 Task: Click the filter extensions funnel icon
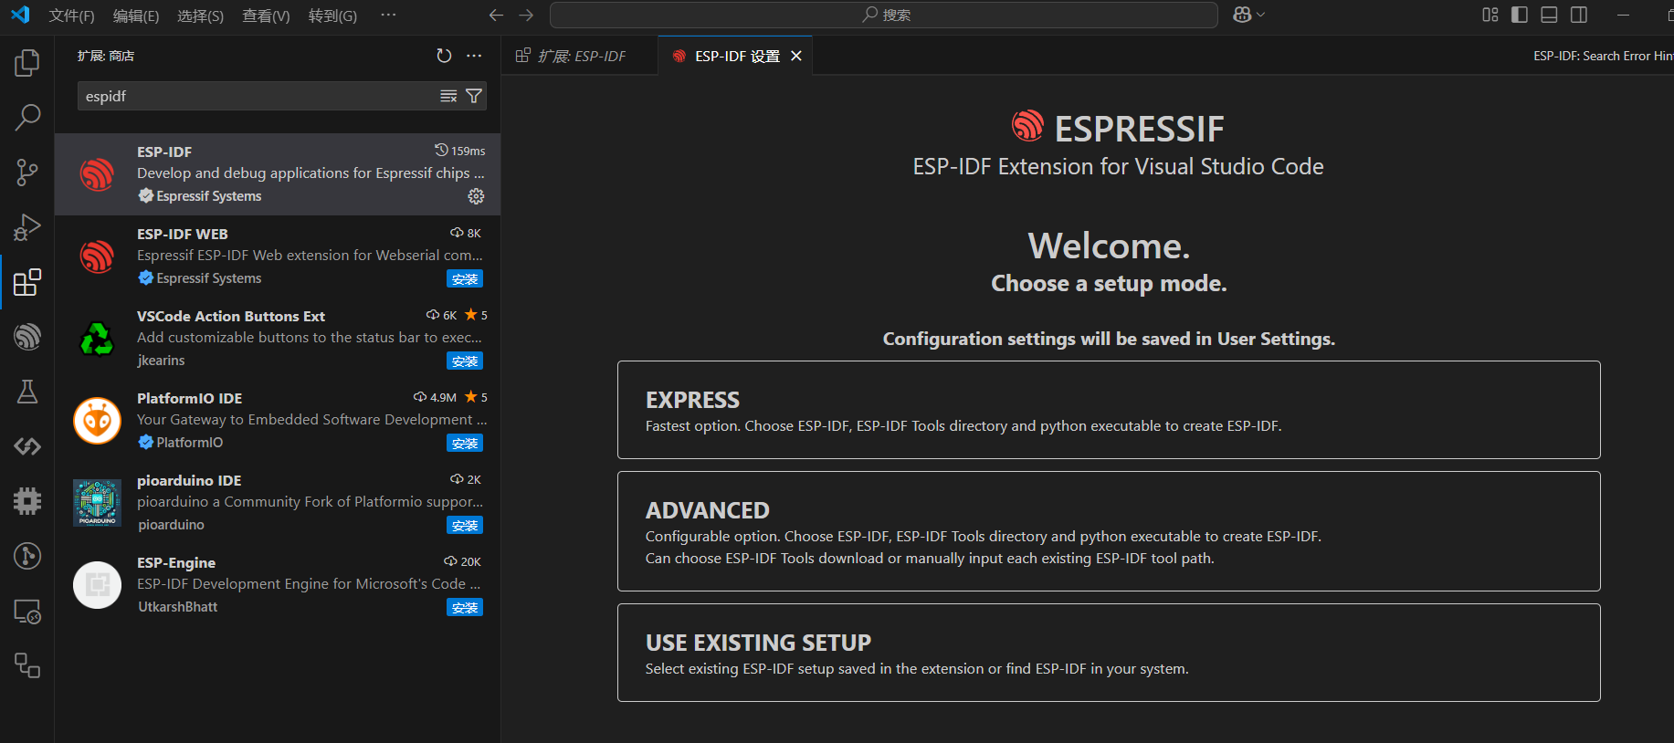click(474, 96)
